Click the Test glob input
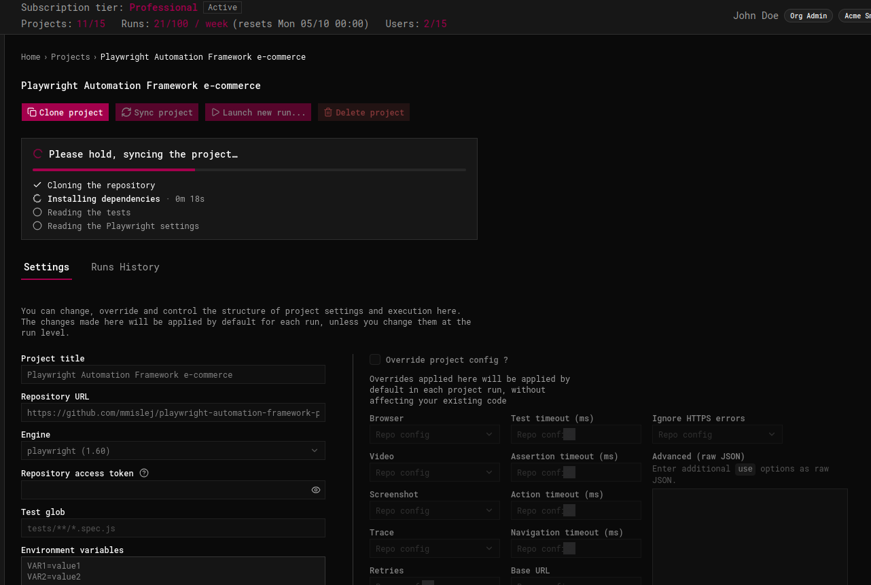 tap(173, 528)
